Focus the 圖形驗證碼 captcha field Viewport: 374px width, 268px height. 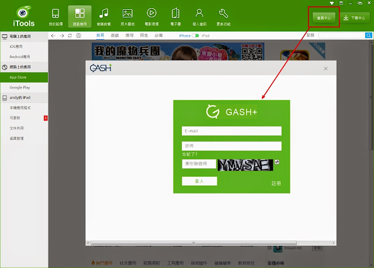tap(199, 164)
